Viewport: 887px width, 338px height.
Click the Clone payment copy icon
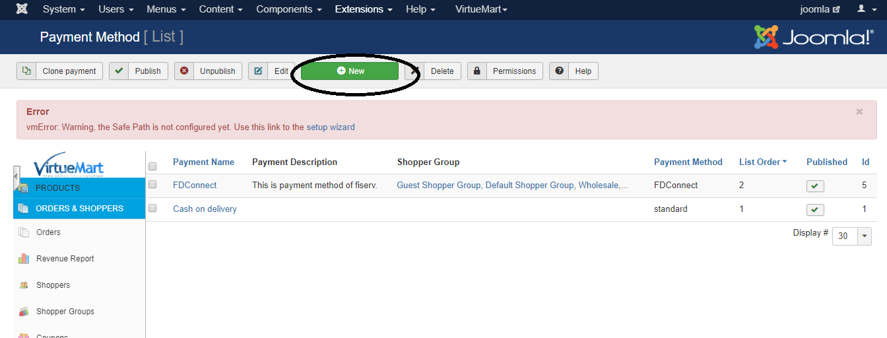[26, 71]
